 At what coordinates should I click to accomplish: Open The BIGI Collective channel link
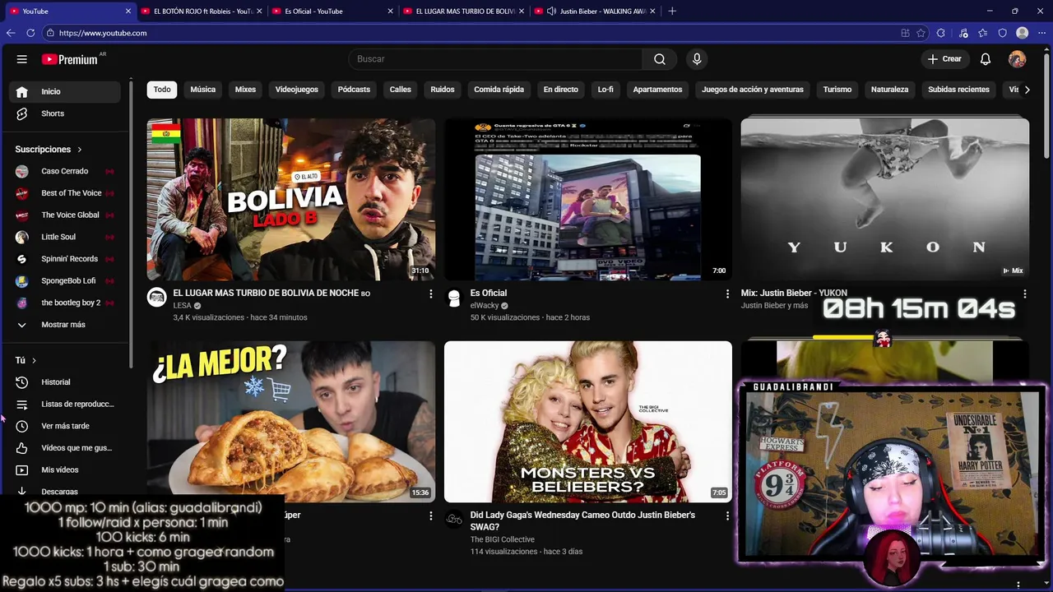pyautogui.click(x=503, y=539)
